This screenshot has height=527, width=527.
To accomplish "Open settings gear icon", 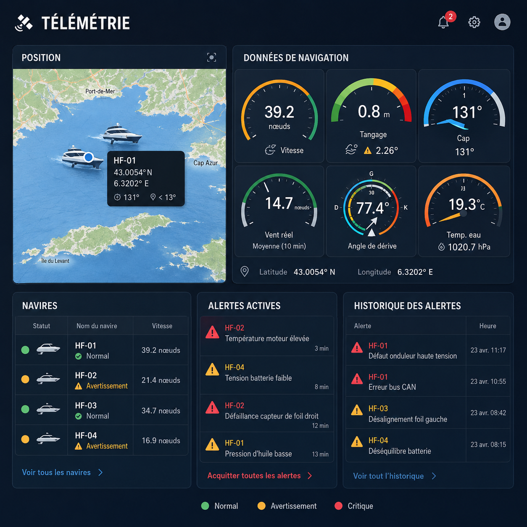I will pos(474,22).
